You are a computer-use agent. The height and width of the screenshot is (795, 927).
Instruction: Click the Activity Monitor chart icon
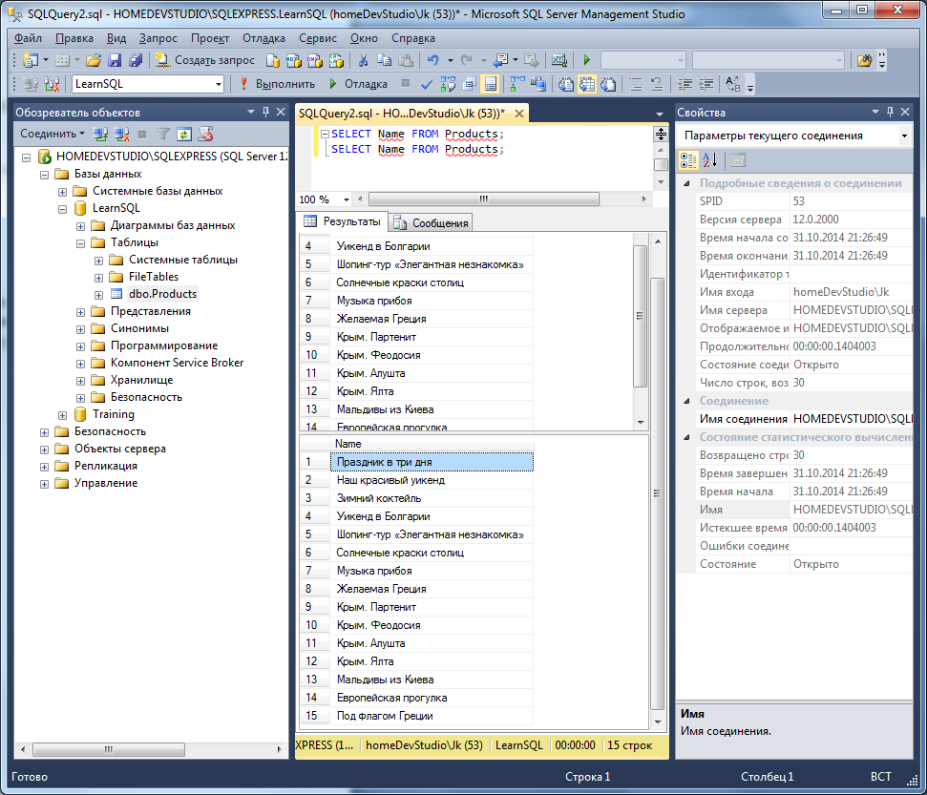[x=559, y=60]
